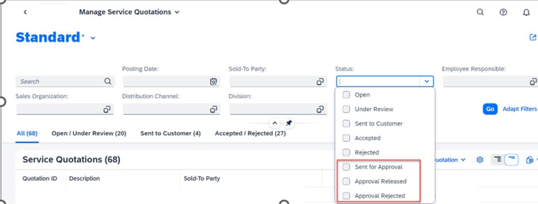Open search via the magnifier icon in the header
Image resolution: width=538 pixels, height=204 pixels.
pos(480,12)
